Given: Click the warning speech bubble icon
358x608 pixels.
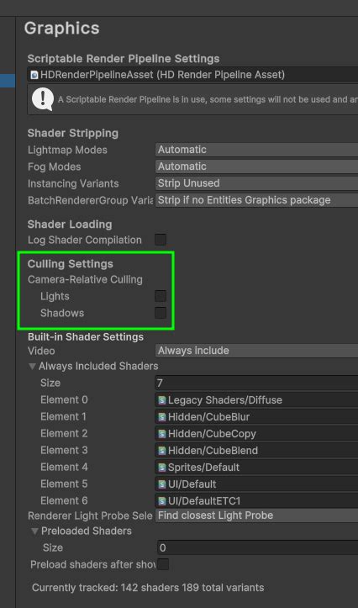Looking at the screenshot, I should 43,99.
